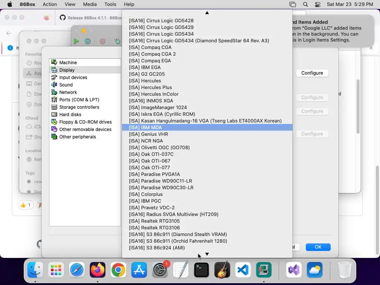Viewport: 380px width, 285px height.
Task: Open Other removable devices settings
Action: 85,130
